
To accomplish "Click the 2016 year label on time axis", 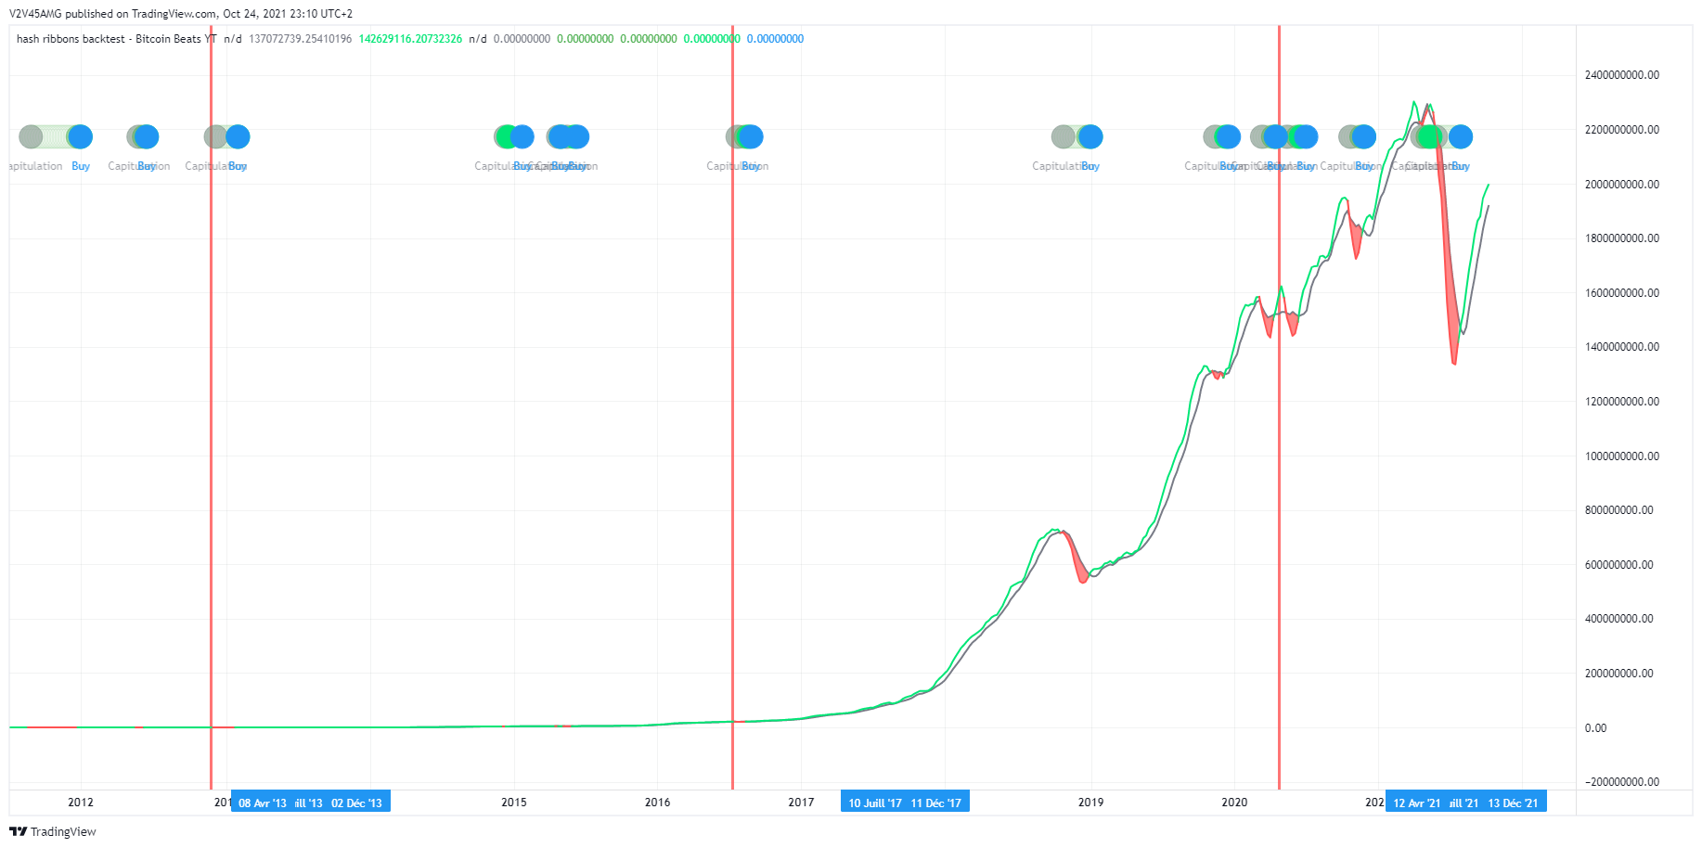I will (x=658, y=803).
